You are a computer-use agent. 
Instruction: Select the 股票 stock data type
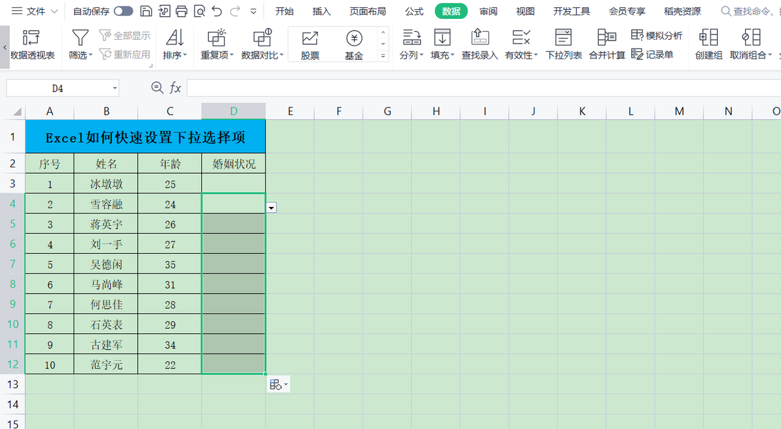pyautogui.click(x=310, y=45)
